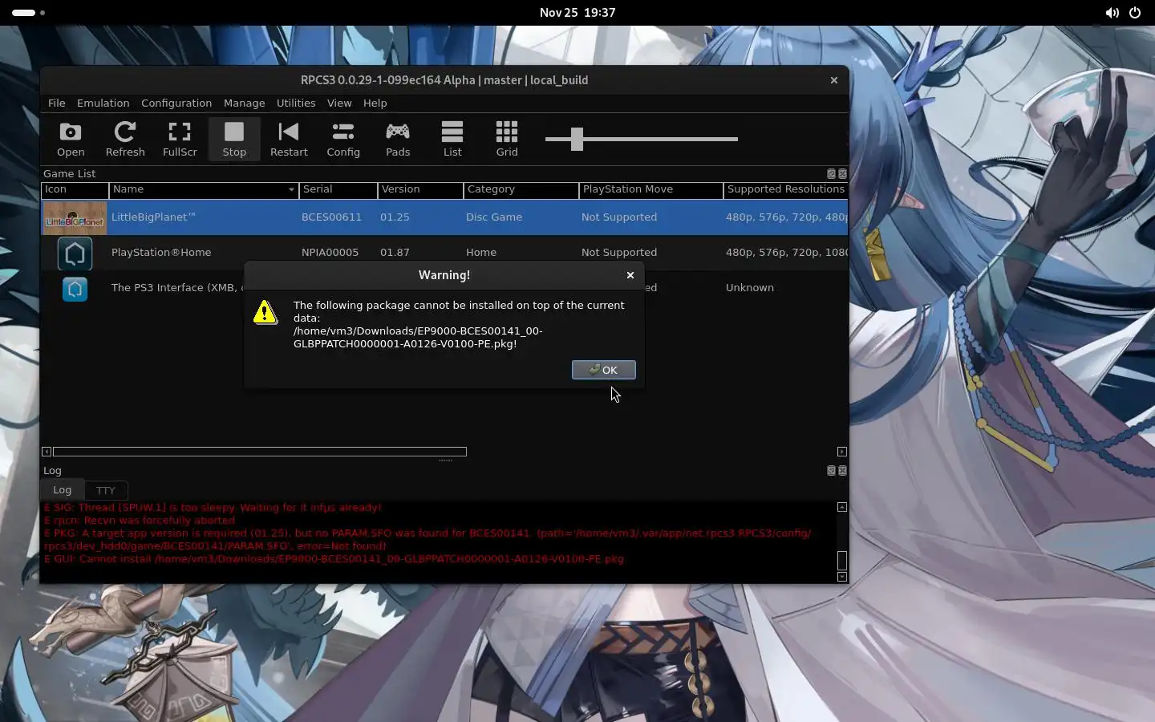Close the Log panel
Screen dimensions: 1155x722
[842, 470]
